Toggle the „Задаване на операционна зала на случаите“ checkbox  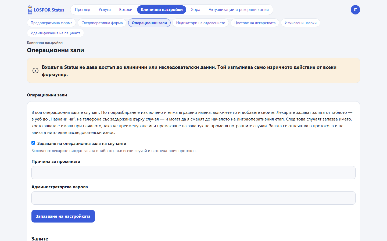(33, 143)
